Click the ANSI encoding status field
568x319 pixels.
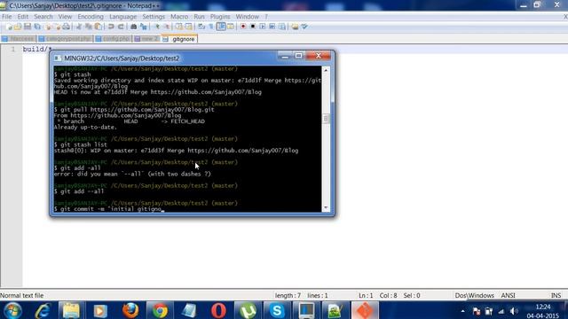tap(508, 295)
